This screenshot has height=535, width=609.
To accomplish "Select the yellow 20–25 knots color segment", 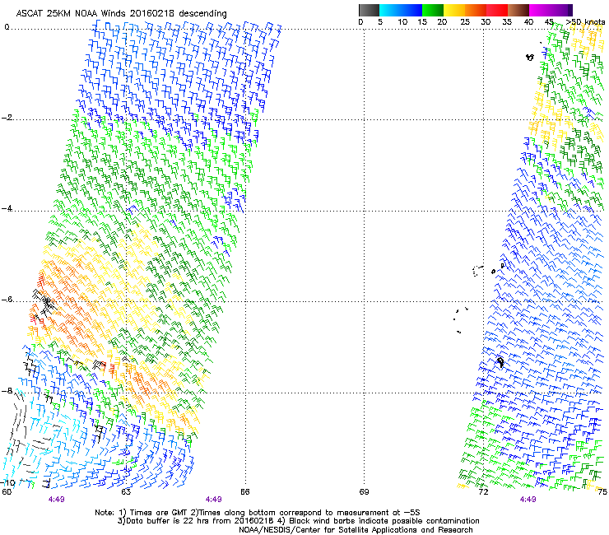I will (x=454, y=10).
